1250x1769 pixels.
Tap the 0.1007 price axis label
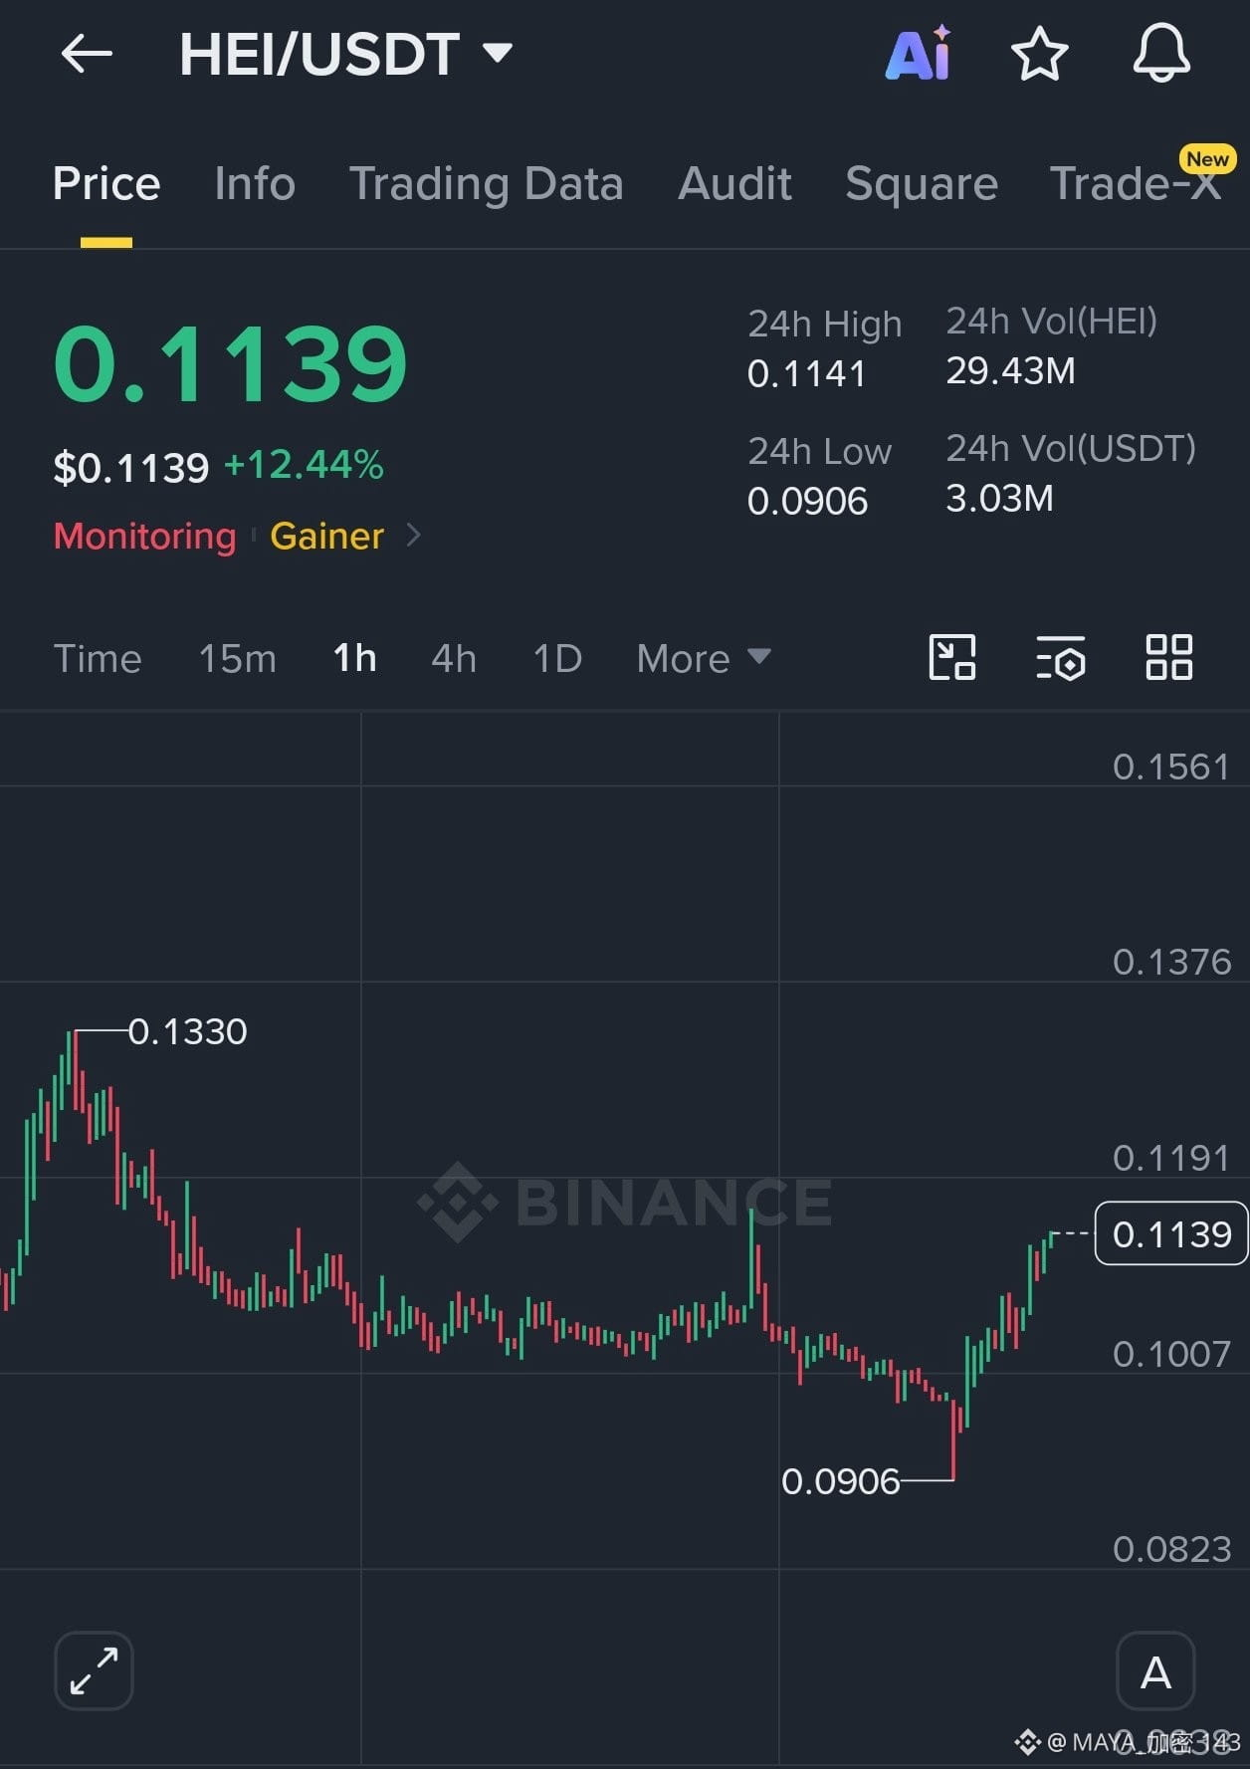[1171, 1354]
